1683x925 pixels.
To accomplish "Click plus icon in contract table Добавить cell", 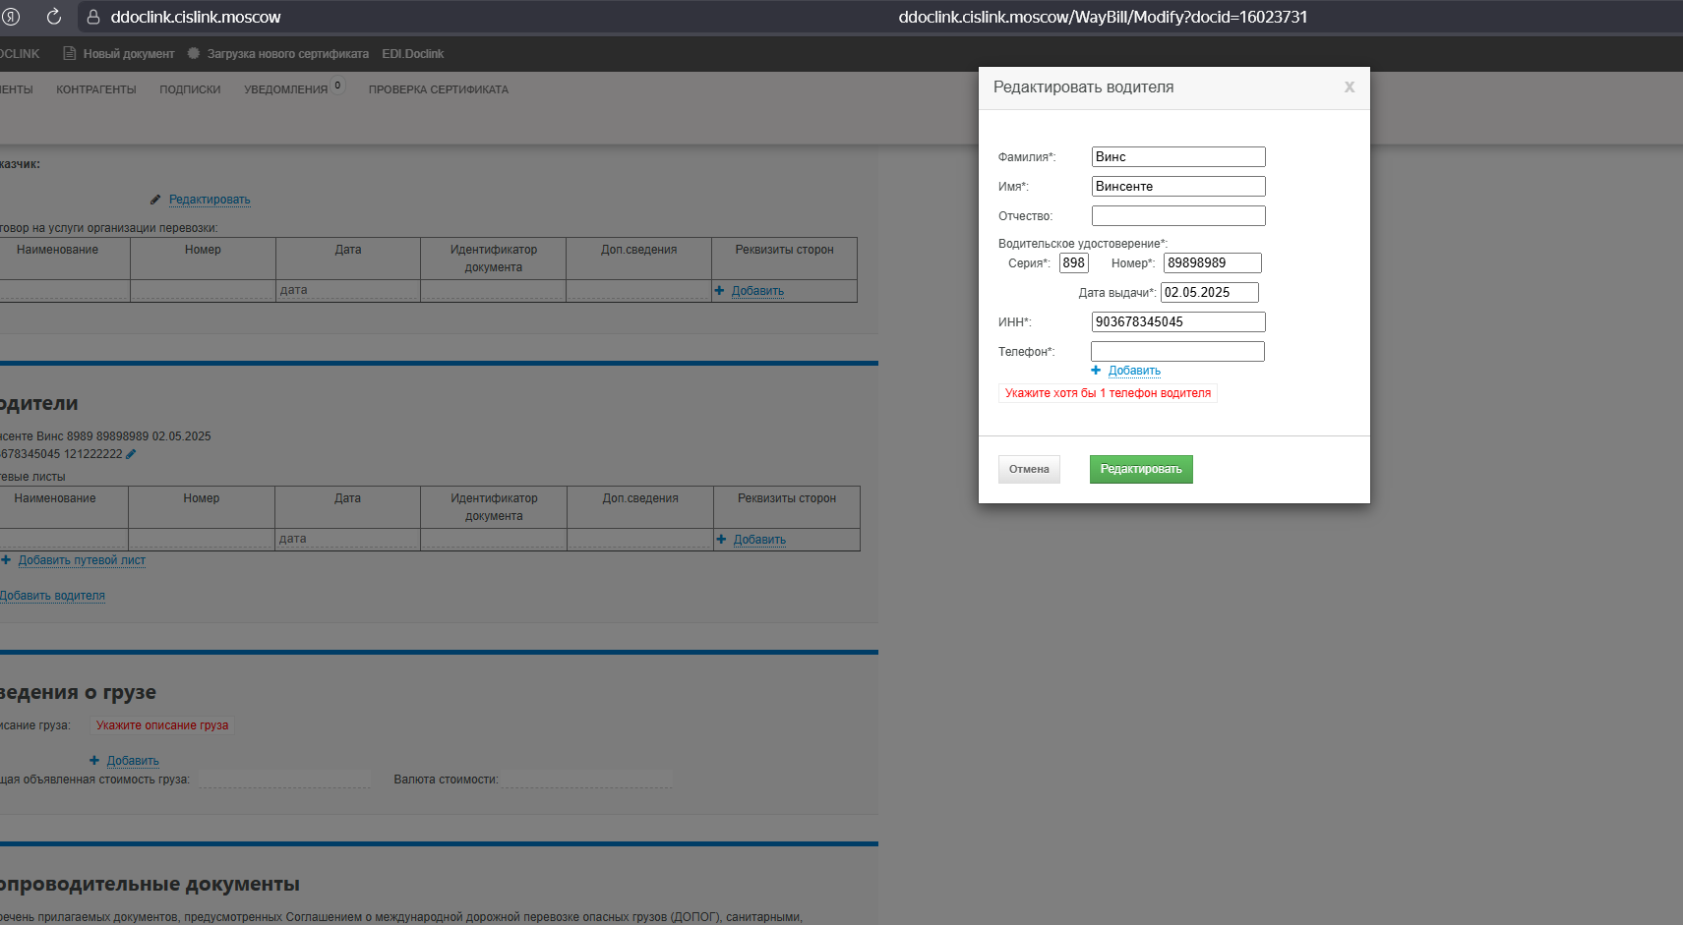I will tap(719, 291).
